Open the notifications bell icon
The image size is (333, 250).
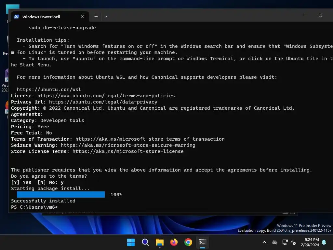[324, 242]
